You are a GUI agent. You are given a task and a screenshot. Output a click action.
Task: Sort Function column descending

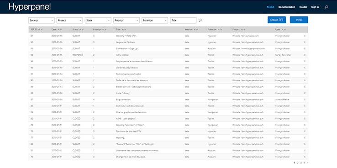point(221,29)
